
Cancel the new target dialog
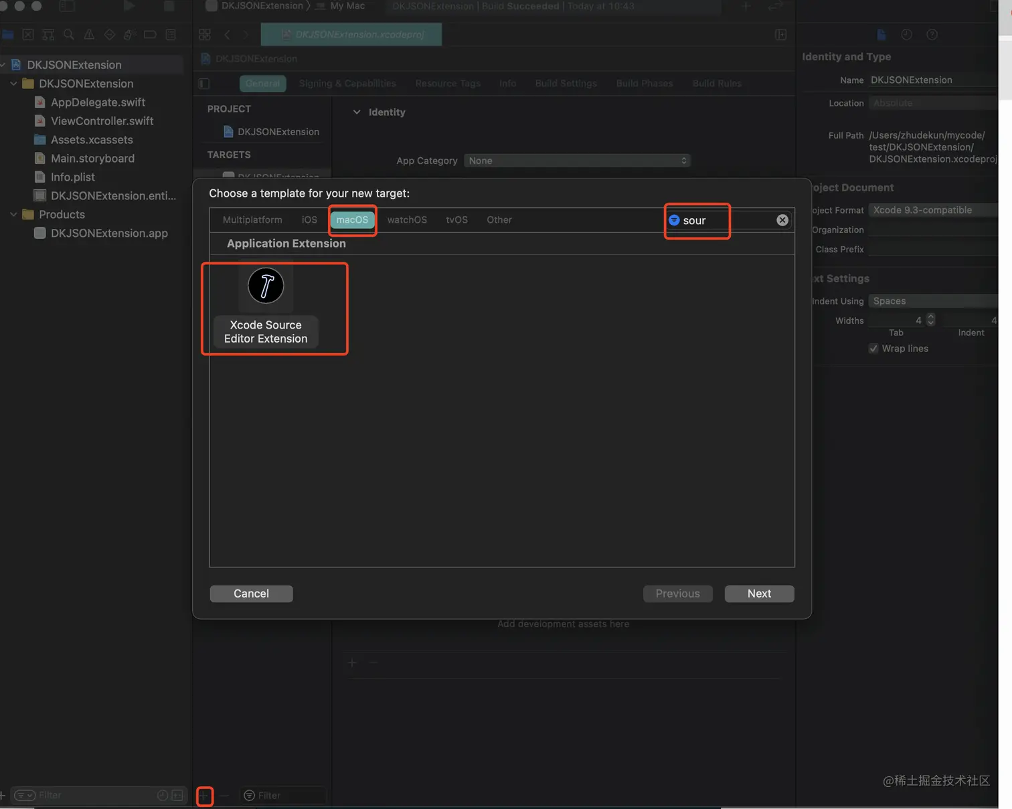click(x=251, y=594)
